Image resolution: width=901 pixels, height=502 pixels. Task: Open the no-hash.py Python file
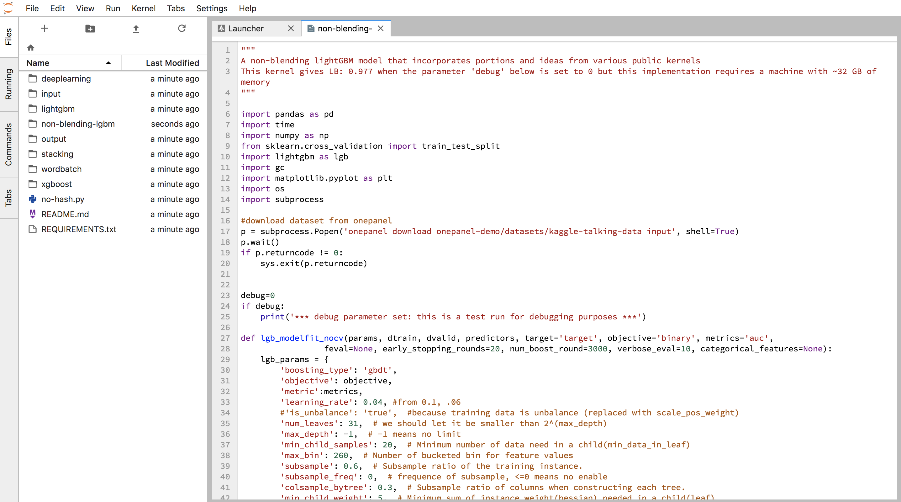point(63,199)
